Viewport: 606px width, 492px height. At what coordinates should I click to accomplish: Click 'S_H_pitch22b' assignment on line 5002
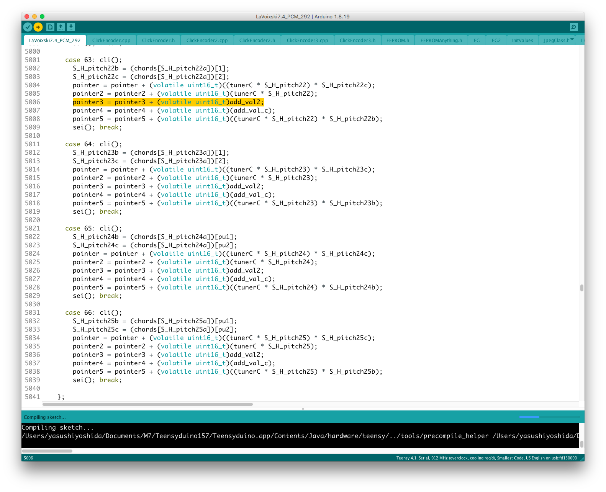pyautogui.click(x=151, y=68)
